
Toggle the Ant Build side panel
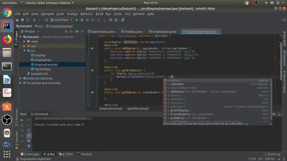pos(284,38)
